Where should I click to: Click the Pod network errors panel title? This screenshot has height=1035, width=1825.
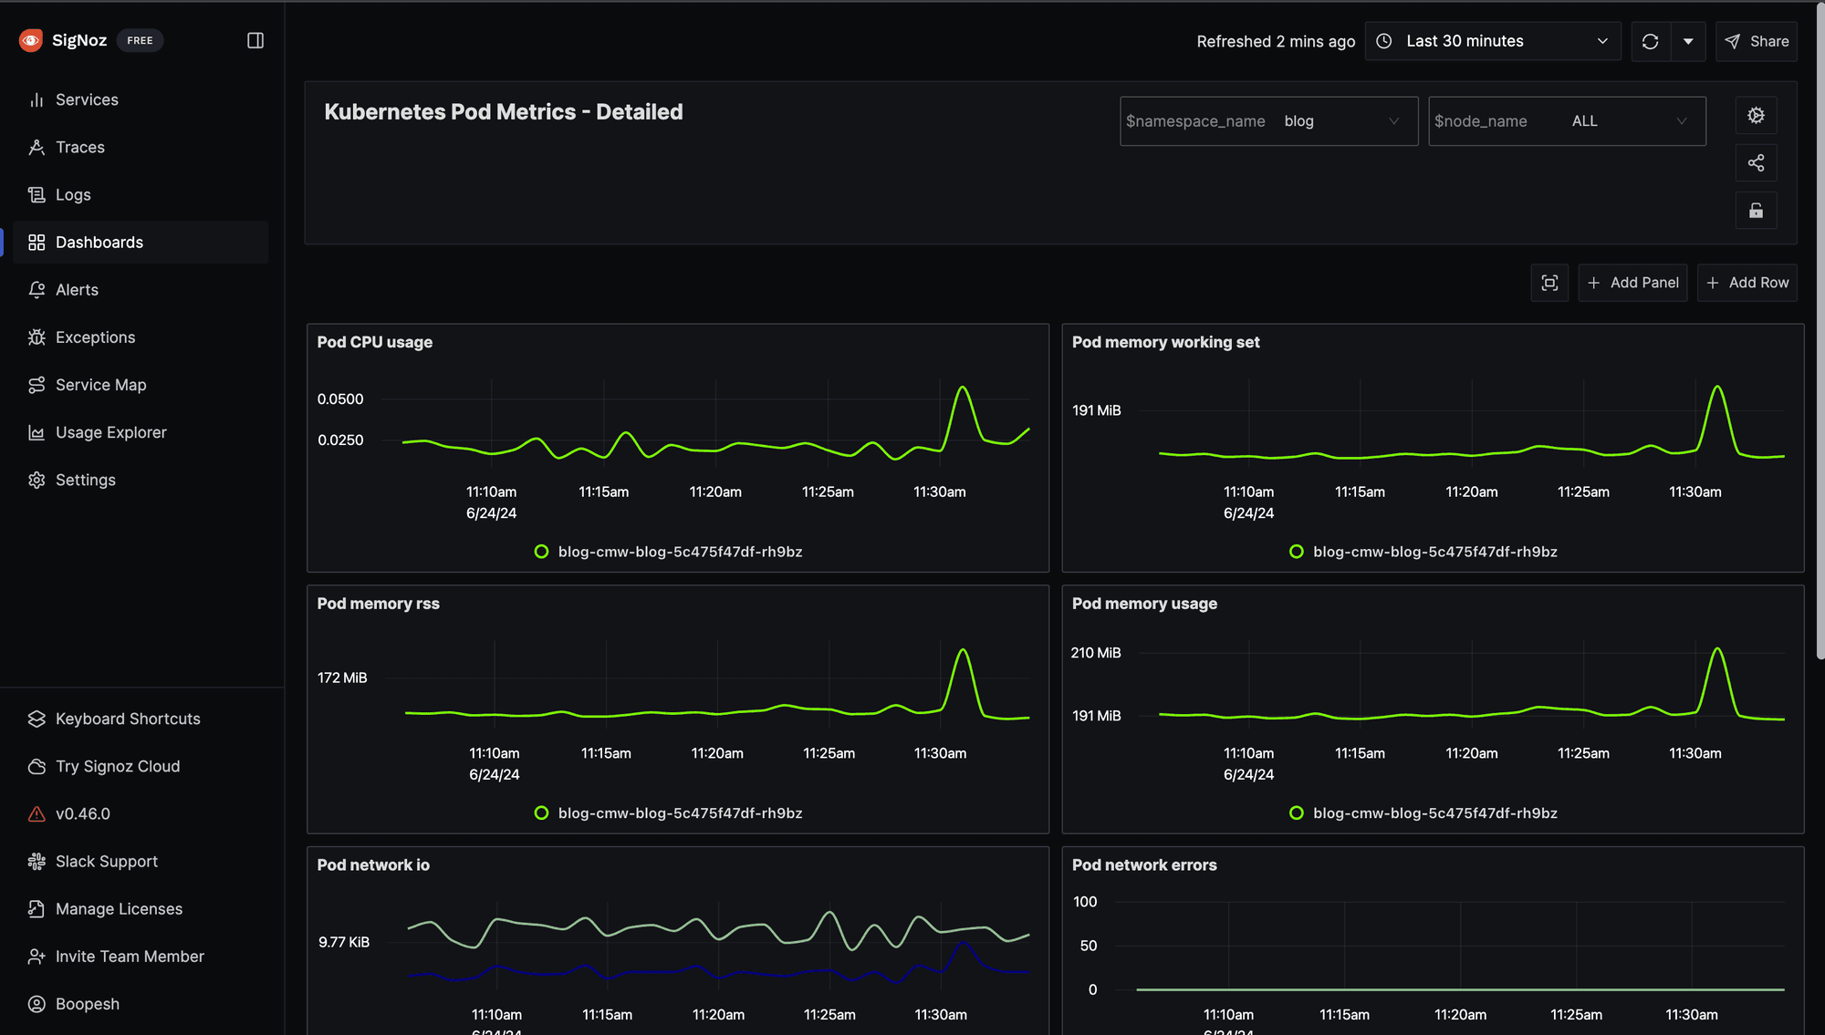point(1144,865)
